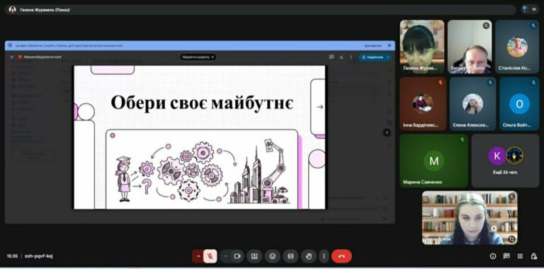544x269 pixels.
Task: Unmute the microphone in the call toolbar
Action: [210, 256]
